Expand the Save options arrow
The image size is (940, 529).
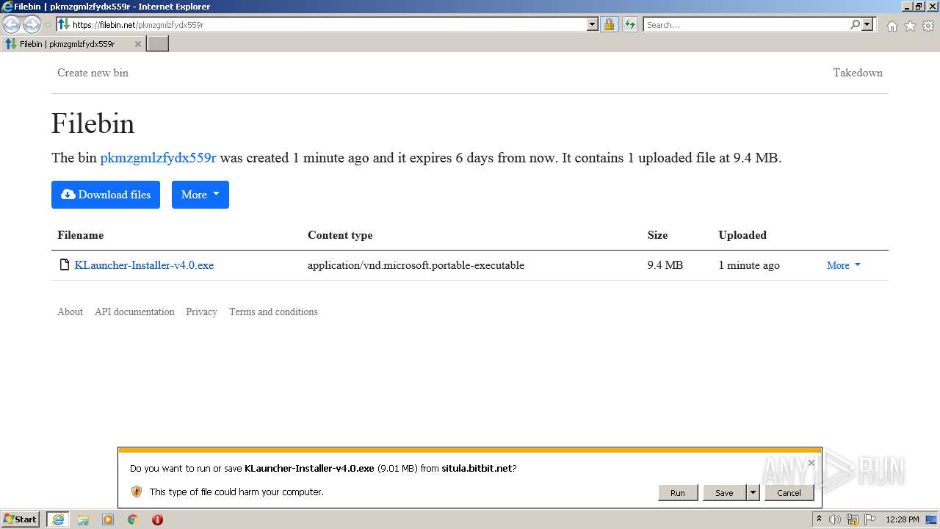(x=753, y=493)
